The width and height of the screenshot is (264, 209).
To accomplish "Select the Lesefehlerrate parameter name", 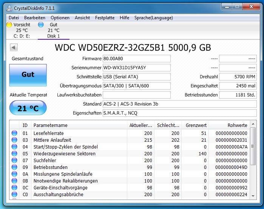I will click(x=48, y=133).
